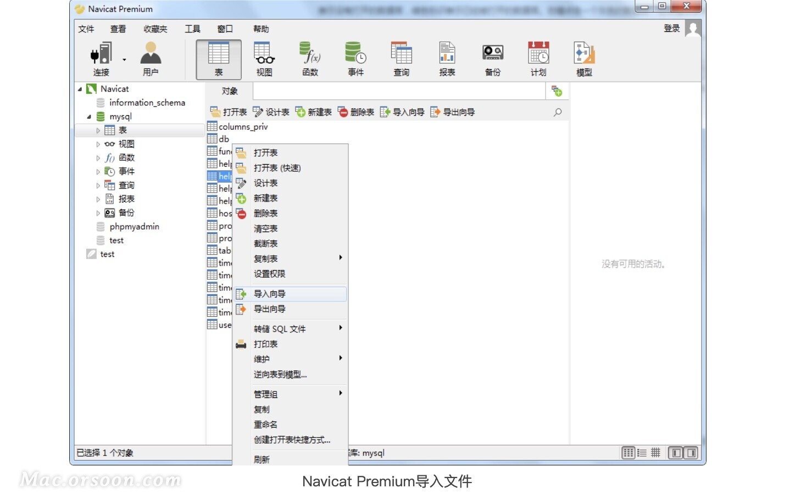Click the 导入向导 toolbar button
Image resolution: width=812 pixels, height=494 pixels.
coord(402,112)
